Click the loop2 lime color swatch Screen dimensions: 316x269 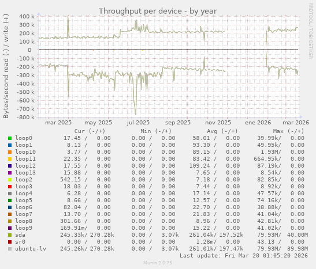tap(10, 180)
